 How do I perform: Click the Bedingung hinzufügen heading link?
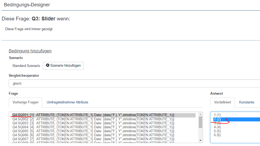coord(30,51)
